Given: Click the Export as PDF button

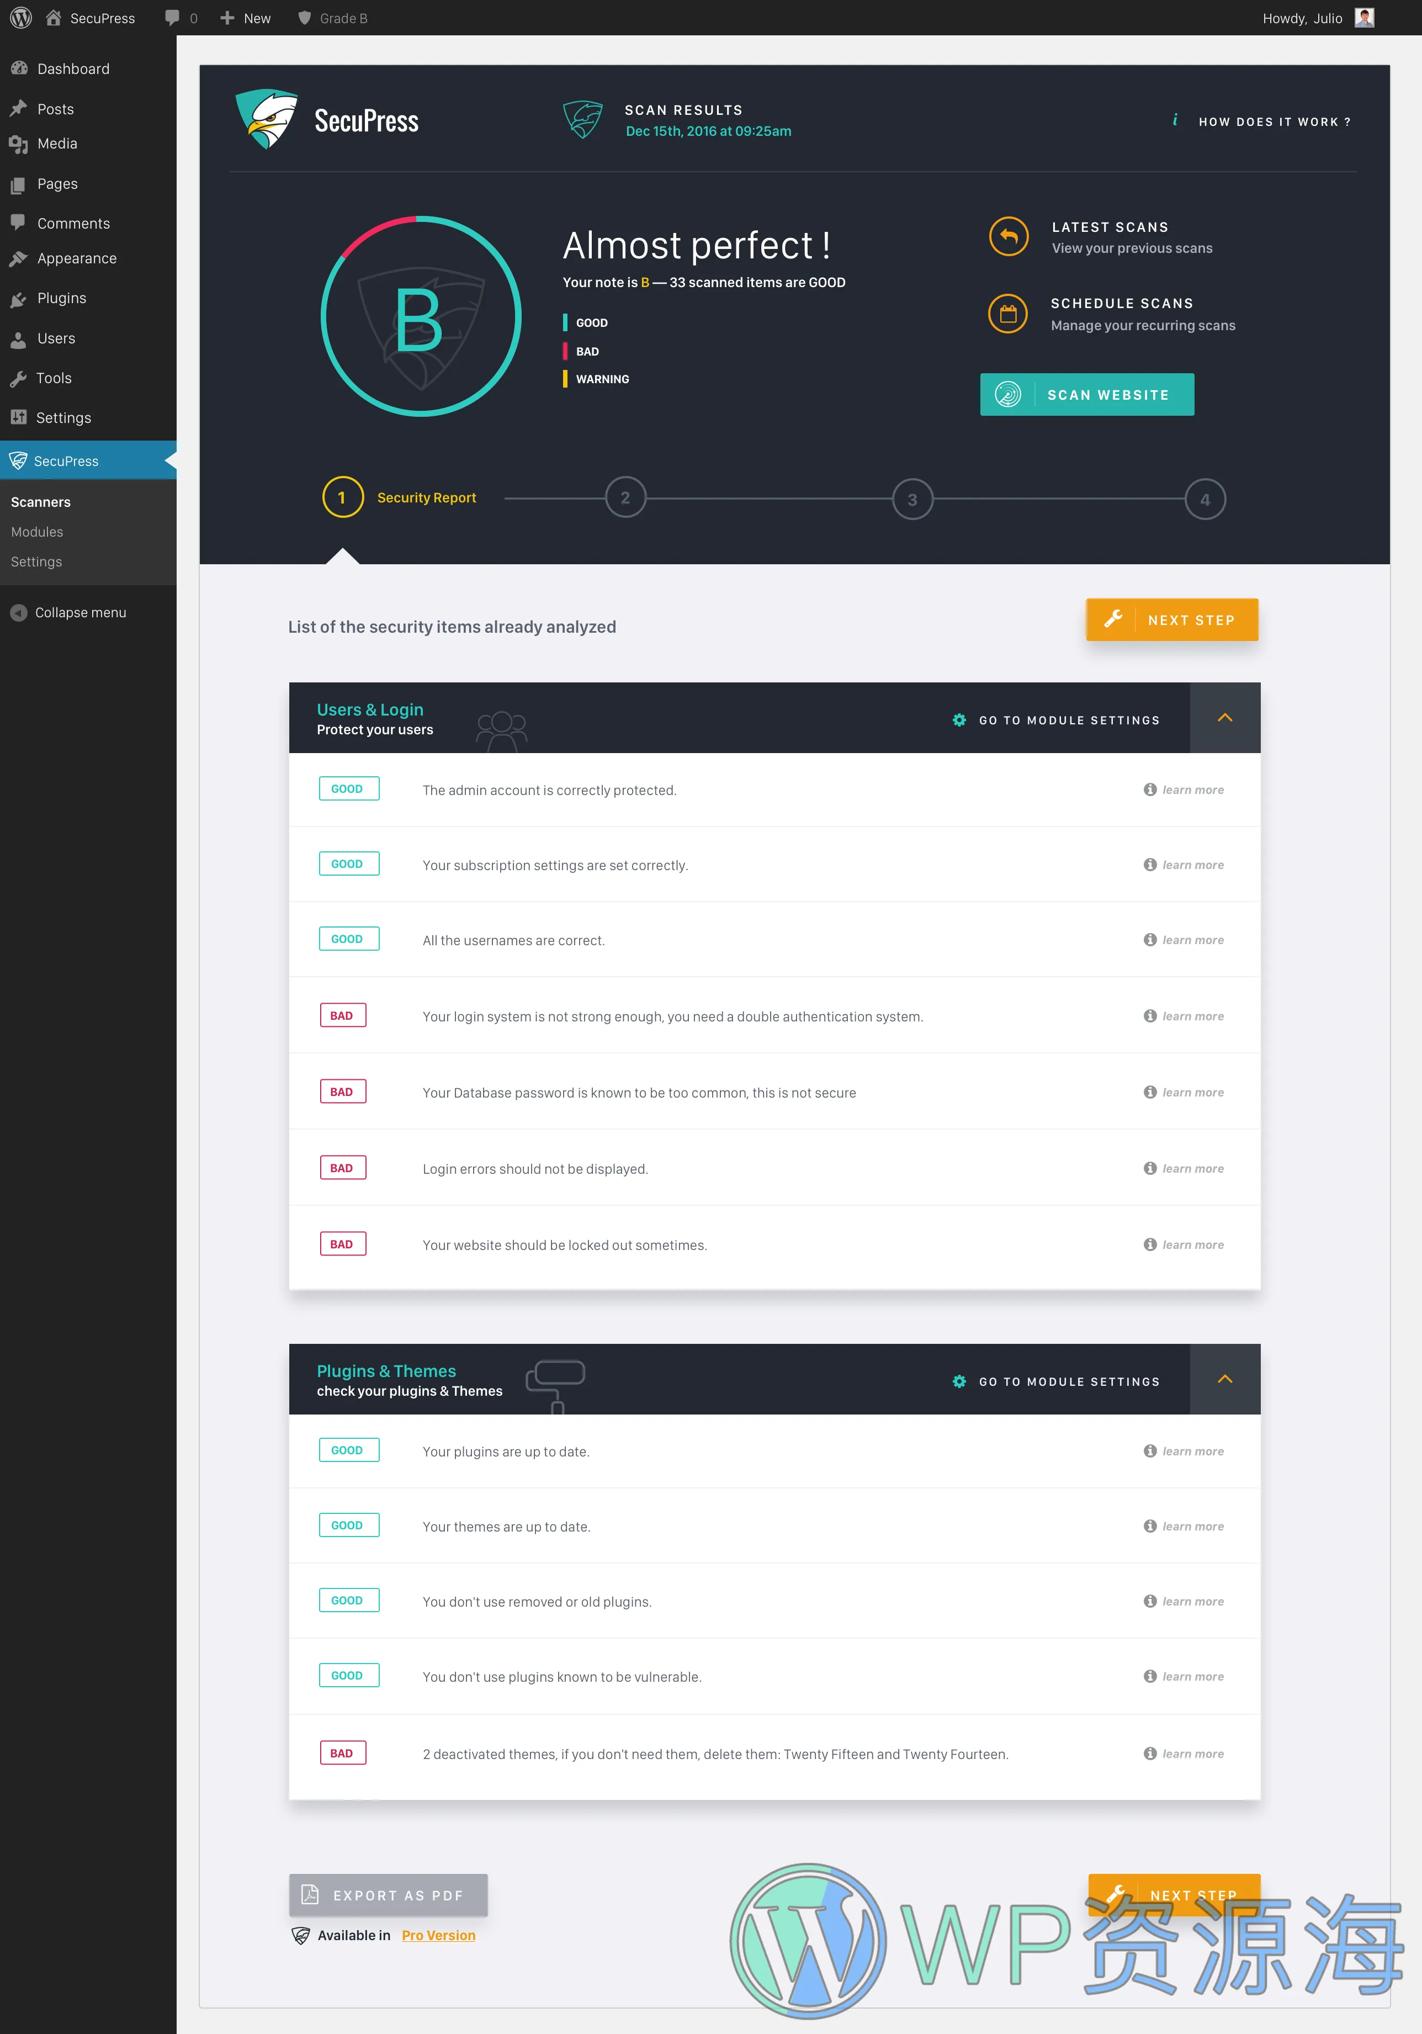Looking at the screenshot, I should [x=388, y=1895].
